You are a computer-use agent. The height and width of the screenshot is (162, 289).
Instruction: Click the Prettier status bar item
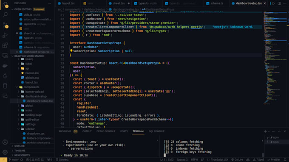pyautogui.click(x=274, y=159)
